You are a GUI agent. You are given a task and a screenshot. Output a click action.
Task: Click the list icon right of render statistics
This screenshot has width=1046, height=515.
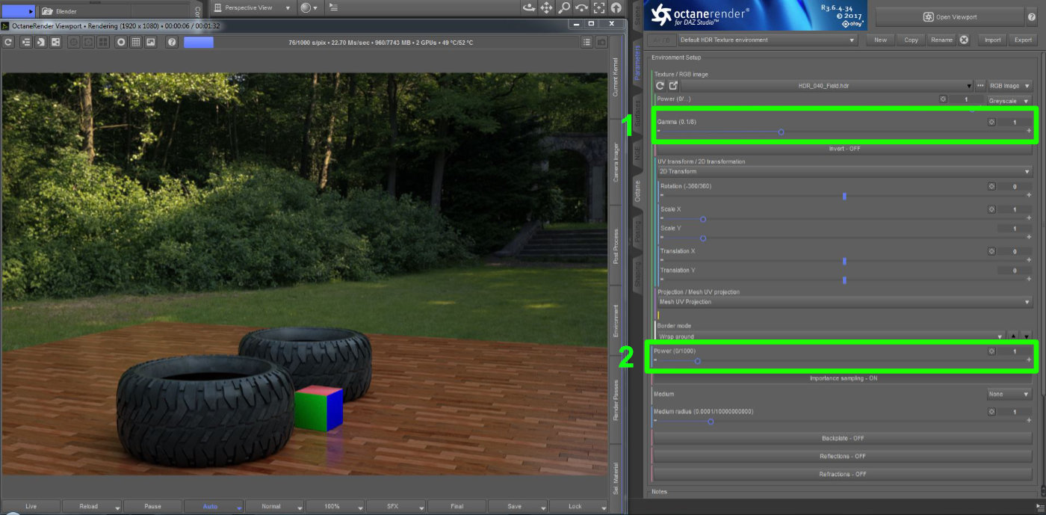[x=587, y=43]
